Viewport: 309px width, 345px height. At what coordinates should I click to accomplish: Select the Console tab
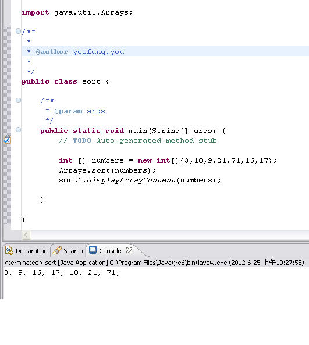click(x=110, y=251)
